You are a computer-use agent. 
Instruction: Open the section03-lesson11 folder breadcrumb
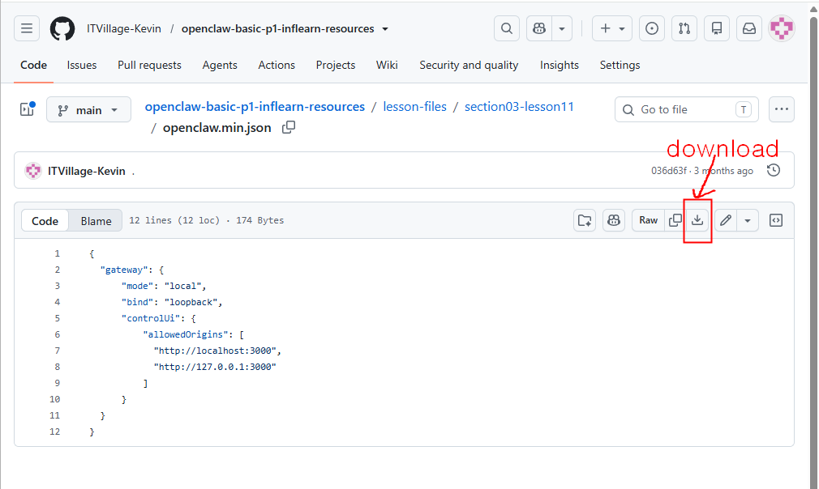pyautogui.click(x=519, y=107)
